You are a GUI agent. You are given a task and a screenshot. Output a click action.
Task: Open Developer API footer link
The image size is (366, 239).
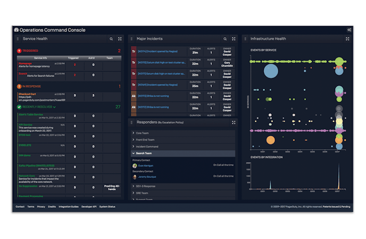pos(89,207)
